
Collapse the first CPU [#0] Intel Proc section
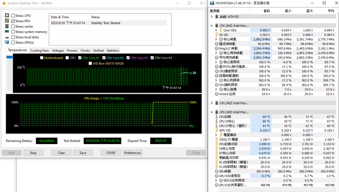pyautogui.click(x=212, y=25)
